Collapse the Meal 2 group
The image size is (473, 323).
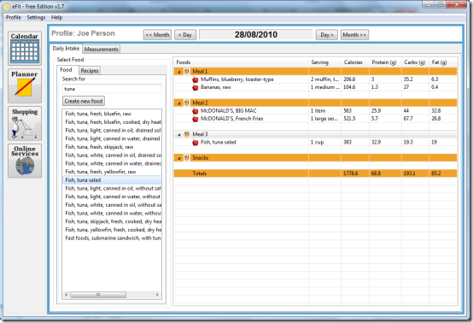click(179, 103)
